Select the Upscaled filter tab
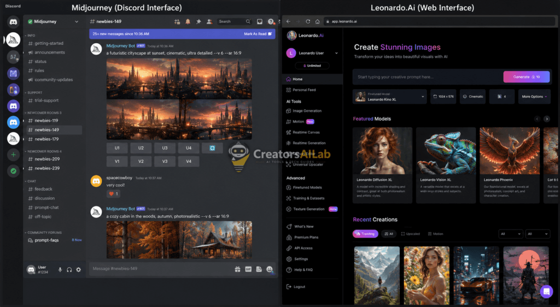Viewport: 560px width, 307px height. point(410,234)
